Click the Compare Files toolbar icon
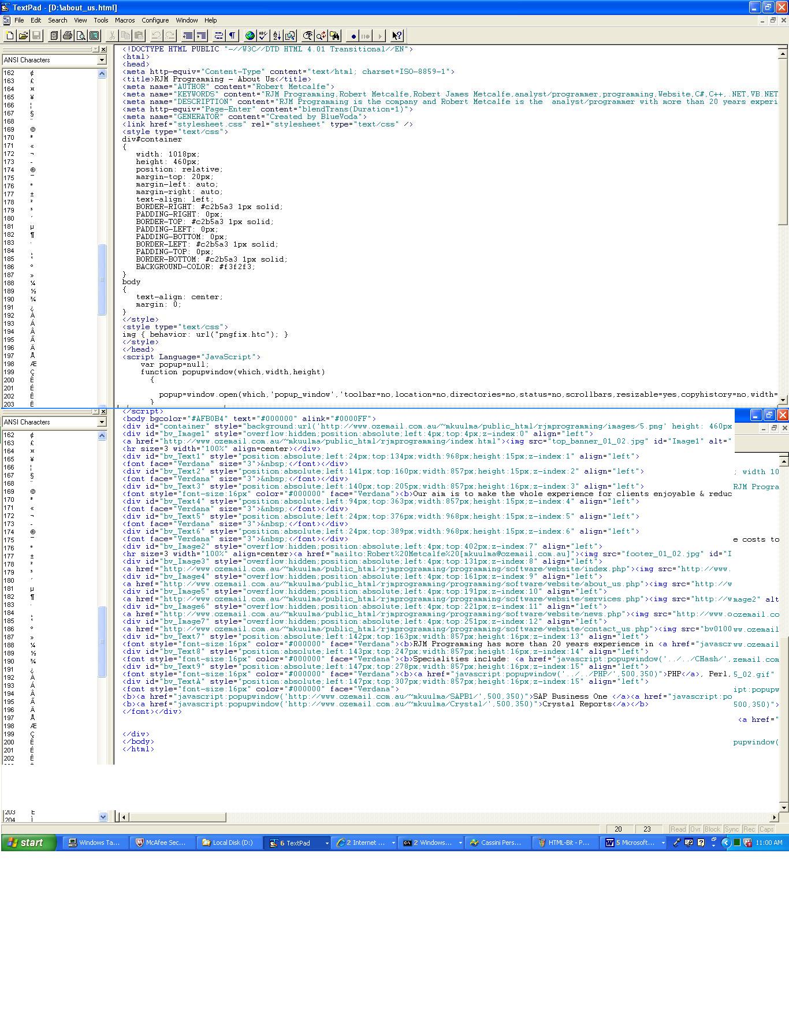 (289, 36)
